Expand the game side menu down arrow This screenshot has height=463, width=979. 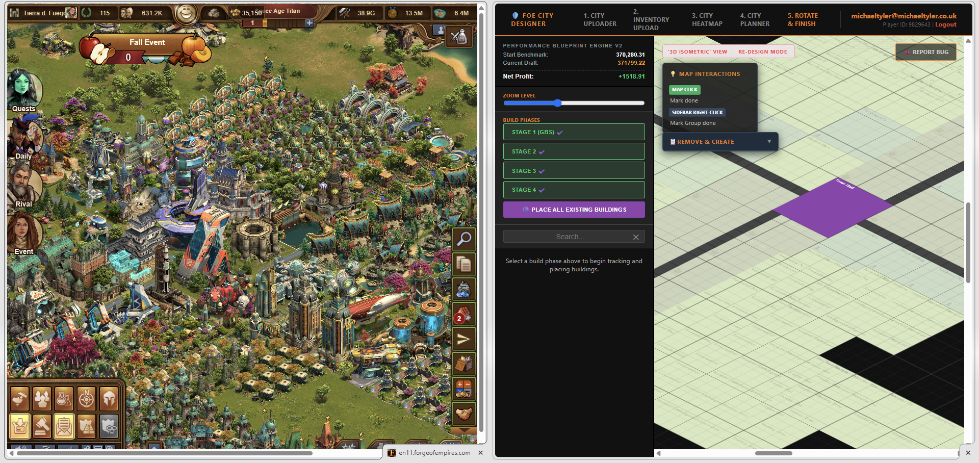[463, 430]
